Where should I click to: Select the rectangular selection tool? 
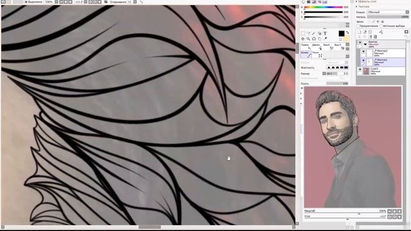302,33
